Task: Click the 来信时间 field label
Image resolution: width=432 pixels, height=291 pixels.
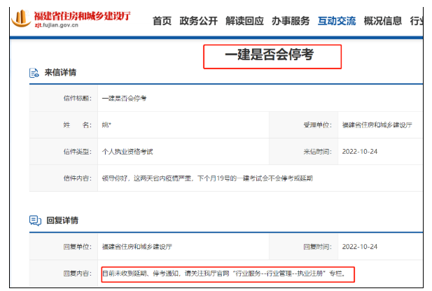Action: [x=317, y=152]
